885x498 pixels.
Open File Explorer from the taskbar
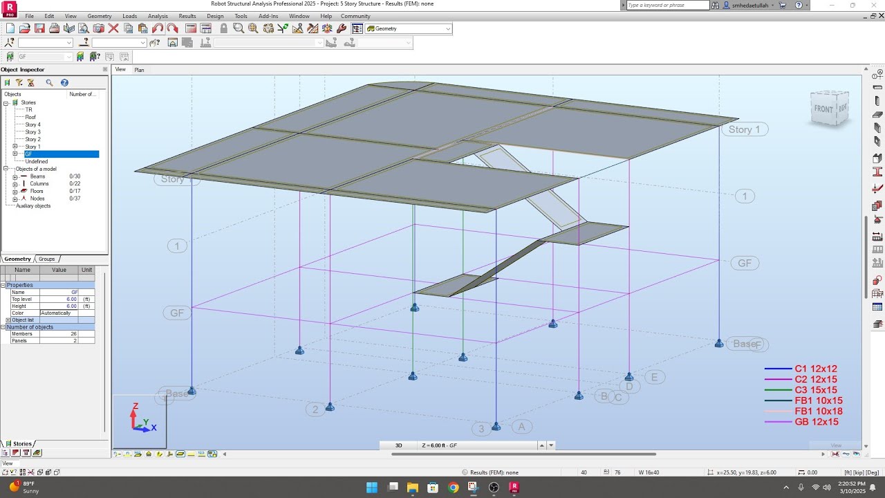(412, 487)
